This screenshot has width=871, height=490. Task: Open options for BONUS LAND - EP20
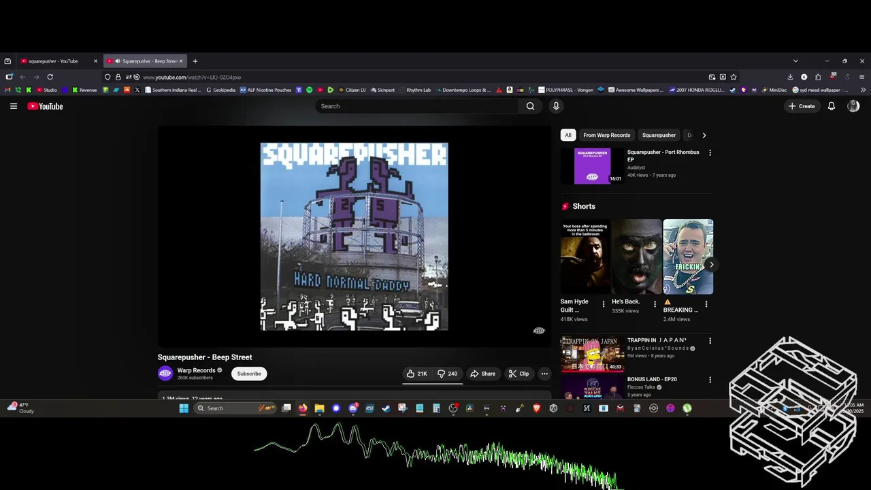[710, 380]
